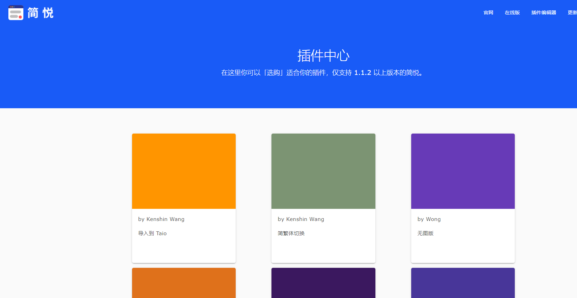Image resolution: width=577 pixels, height=298 pixels.
Task: Open the 在线版 nav link
Action: [512, 12]
